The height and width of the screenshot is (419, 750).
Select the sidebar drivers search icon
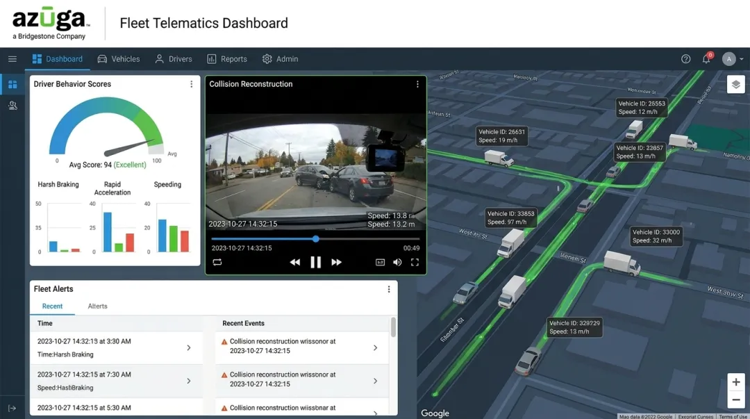tap(12, 106)
